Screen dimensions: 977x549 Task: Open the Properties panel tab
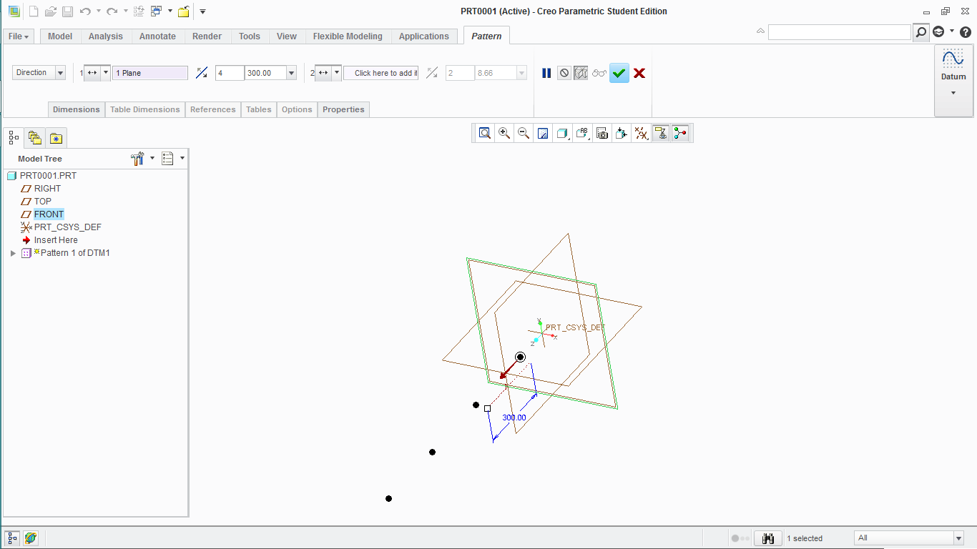[x=343, y=109]
